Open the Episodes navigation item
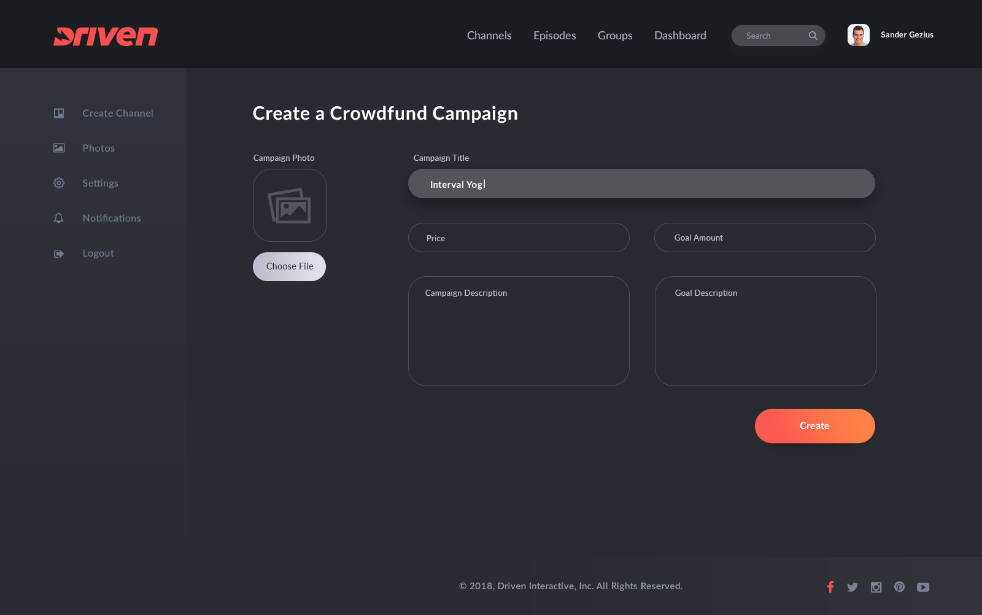The height and width of the screenshot is (615, 982). (x=554, y=36)
